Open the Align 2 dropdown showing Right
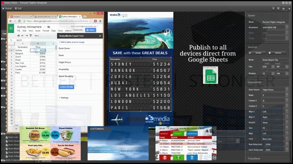Image resolution: width=293 pixels, height=164 pixels. tap(275, 117)
